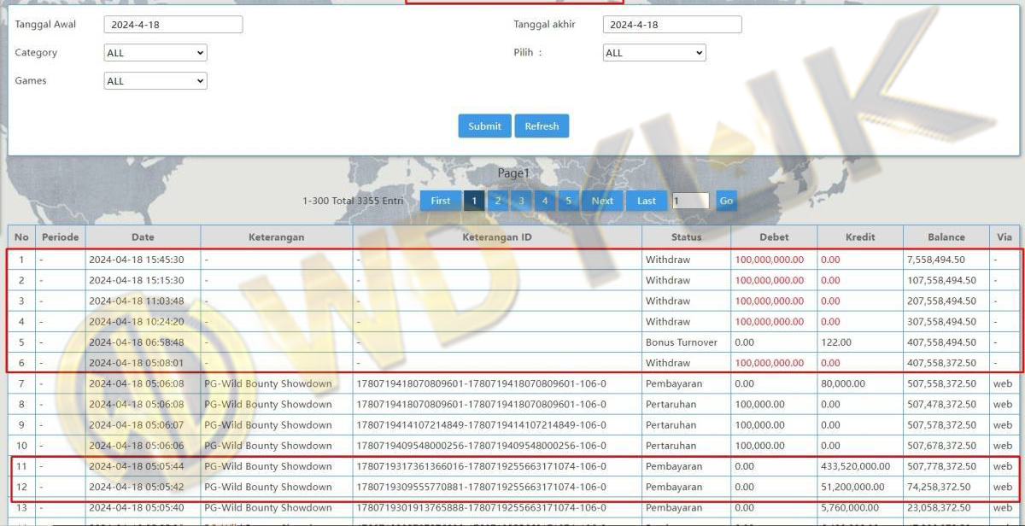Screen dimensions: 1025x526
Task: Click ID starting 1780719301913765888
Action: point(481,507)
